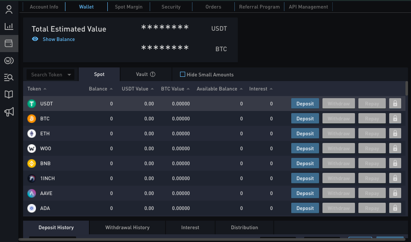The width and height of the screenshot is (411, 242).
Task: Click Repay for BTC
Action: pyautogui.click(x=372, y=118)
